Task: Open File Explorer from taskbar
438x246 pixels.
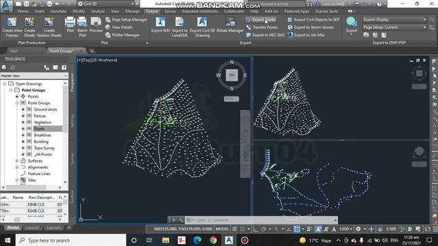Action: tap(166, 240)
